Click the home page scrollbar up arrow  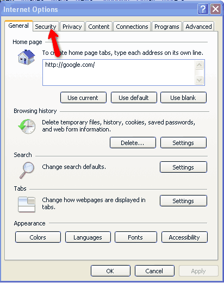[200, 65]
